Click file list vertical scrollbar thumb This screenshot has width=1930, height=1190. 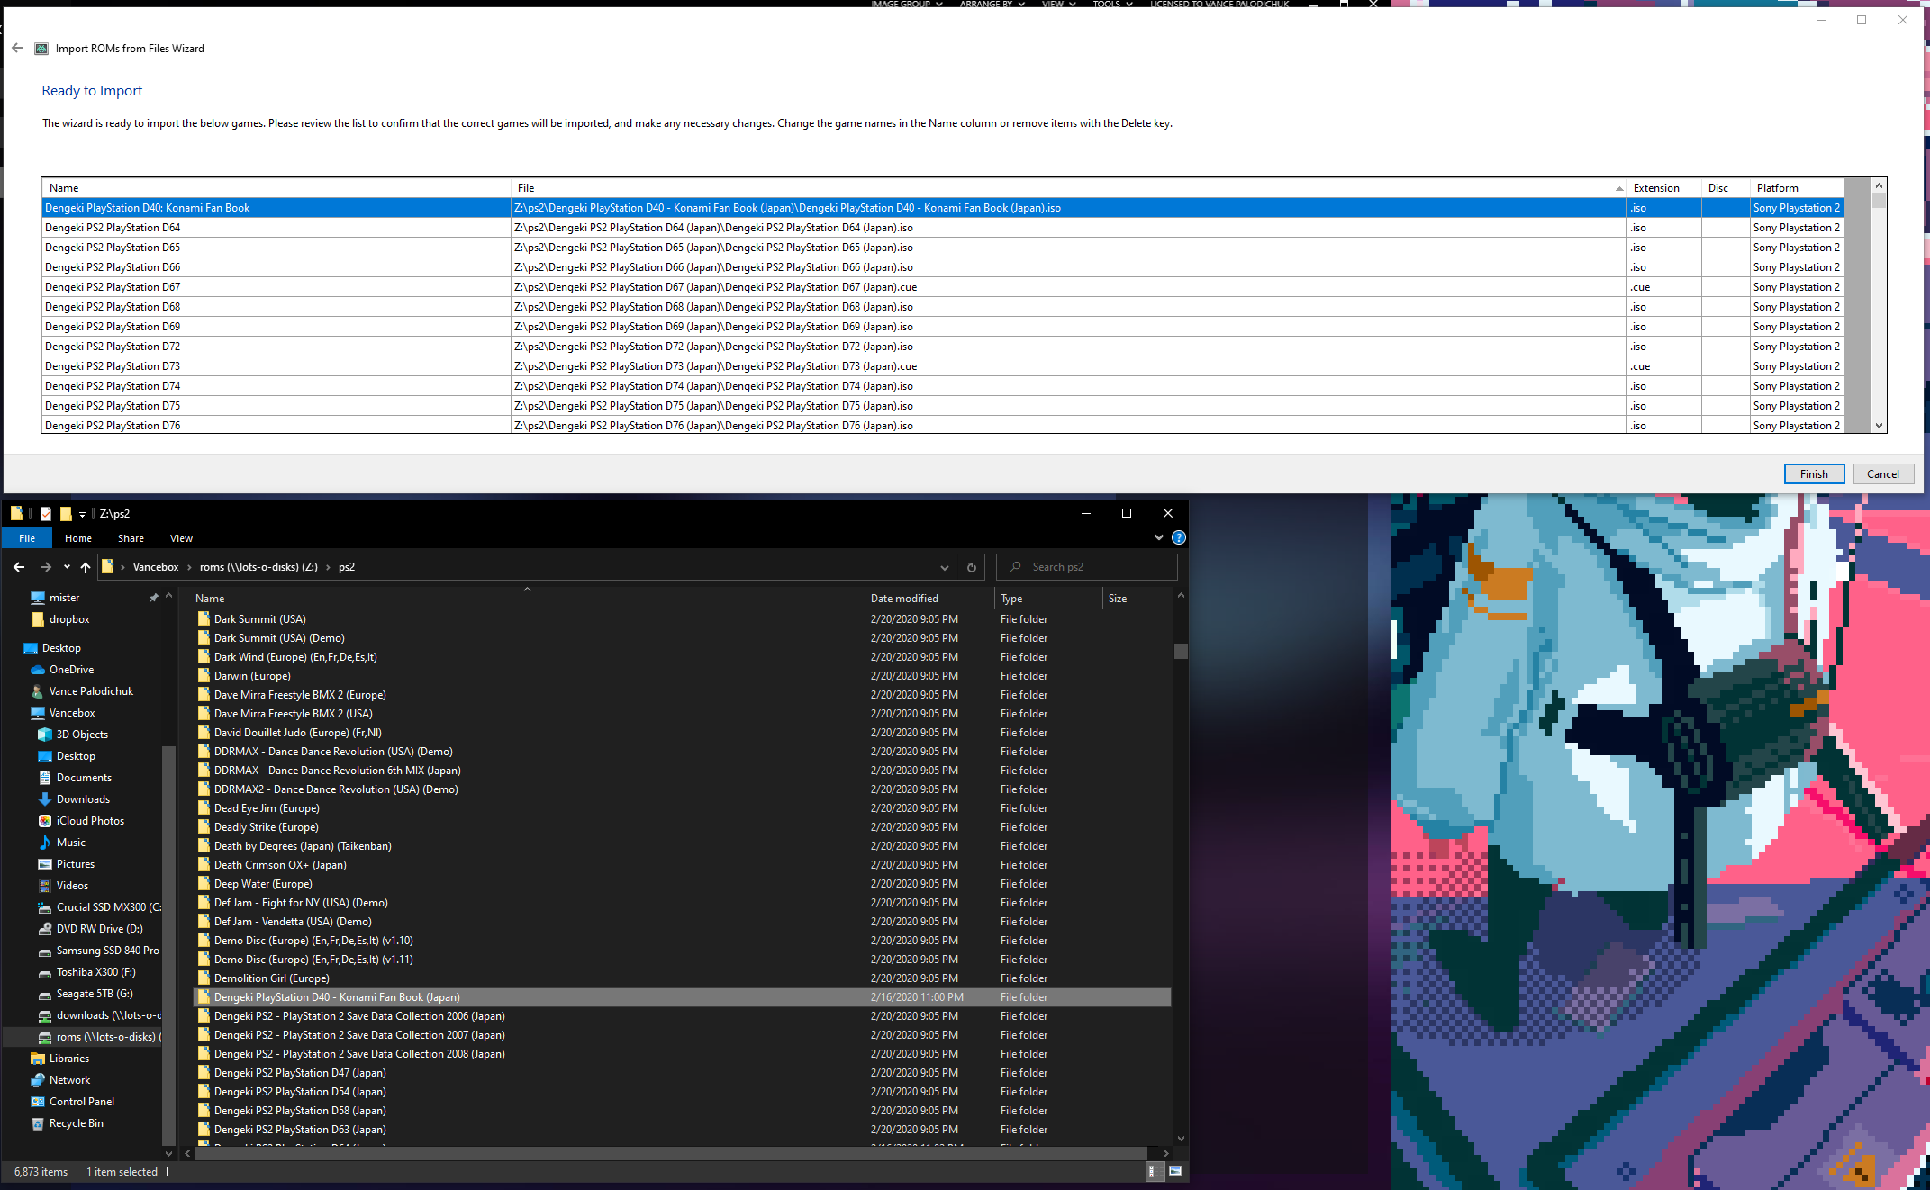pyautogui.click(x=1181, y=651)
